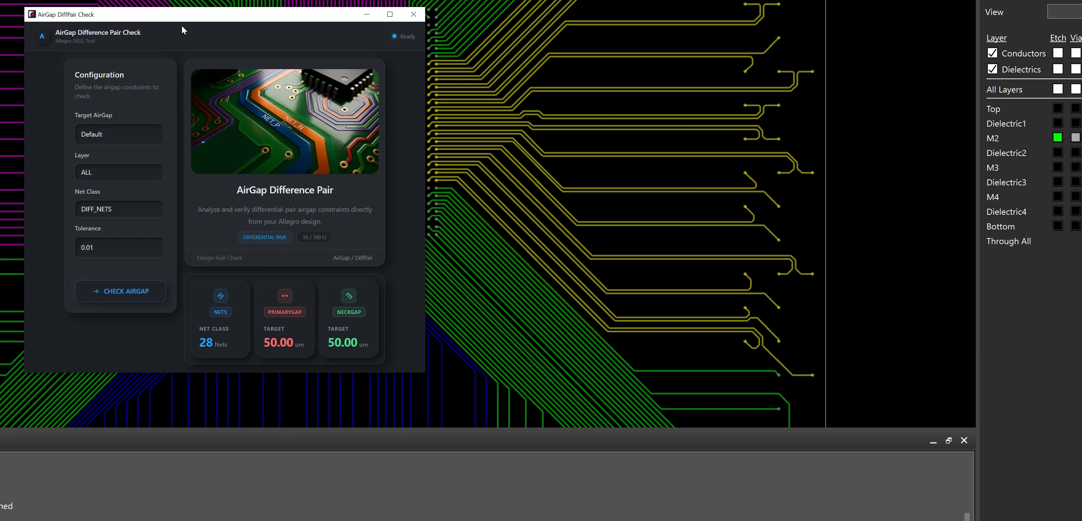The image size is (1082, 521).
Task: Close the bottom command panel
Action: (964, 440)
